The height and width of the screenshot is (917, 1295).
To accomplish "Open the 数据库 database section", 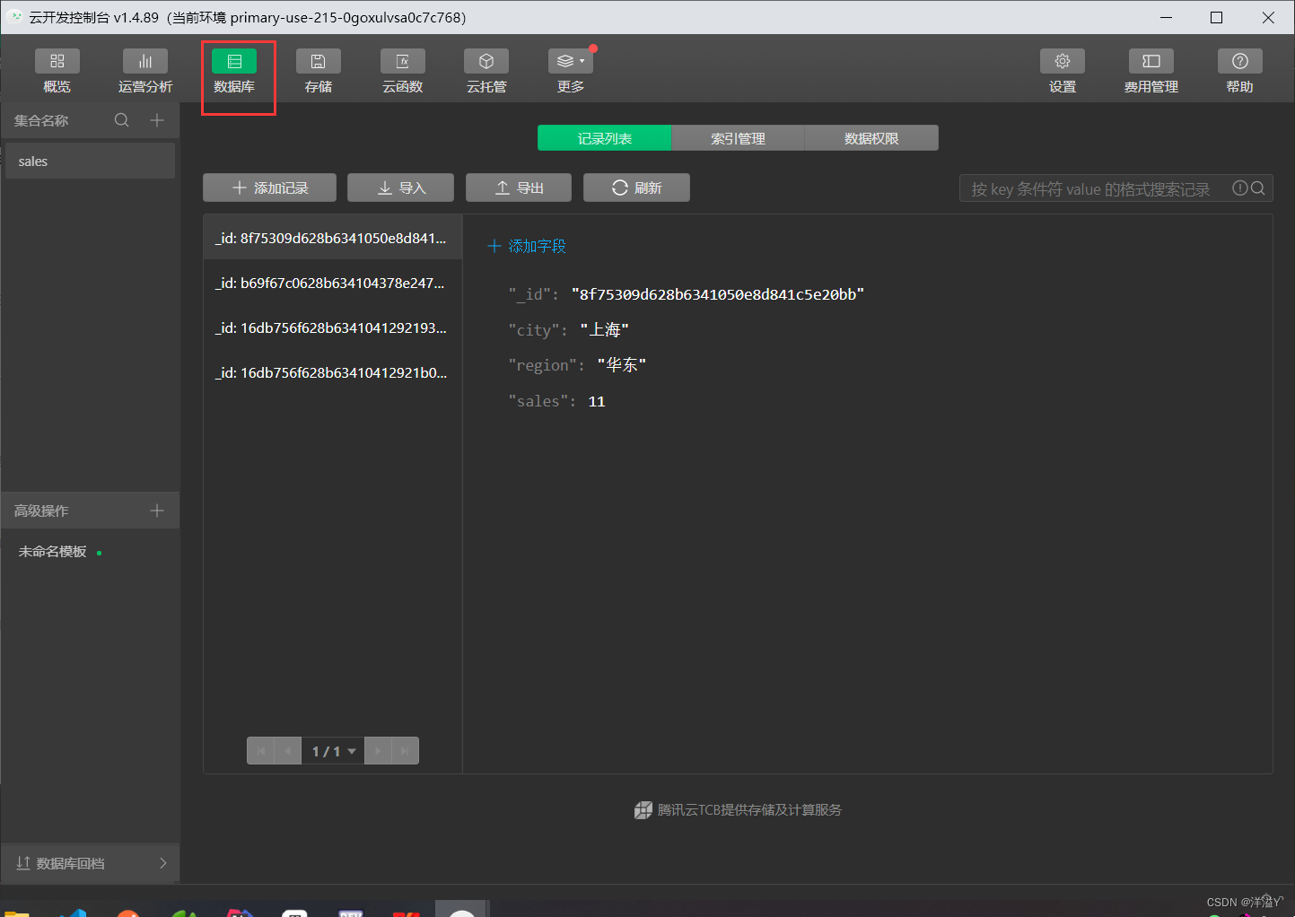I will 234,72.
